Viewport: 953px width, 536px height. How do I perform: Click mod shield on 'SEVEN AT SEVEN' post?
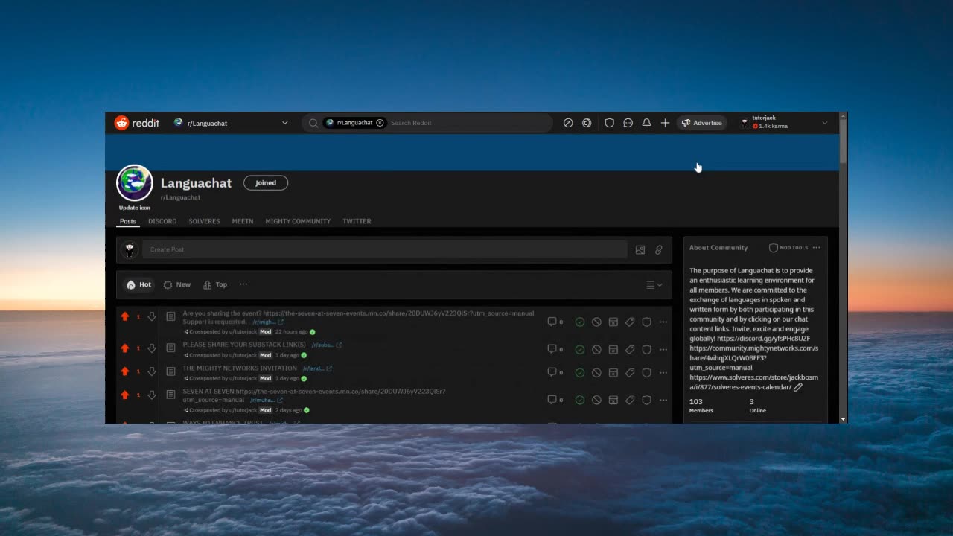(646, 400)
